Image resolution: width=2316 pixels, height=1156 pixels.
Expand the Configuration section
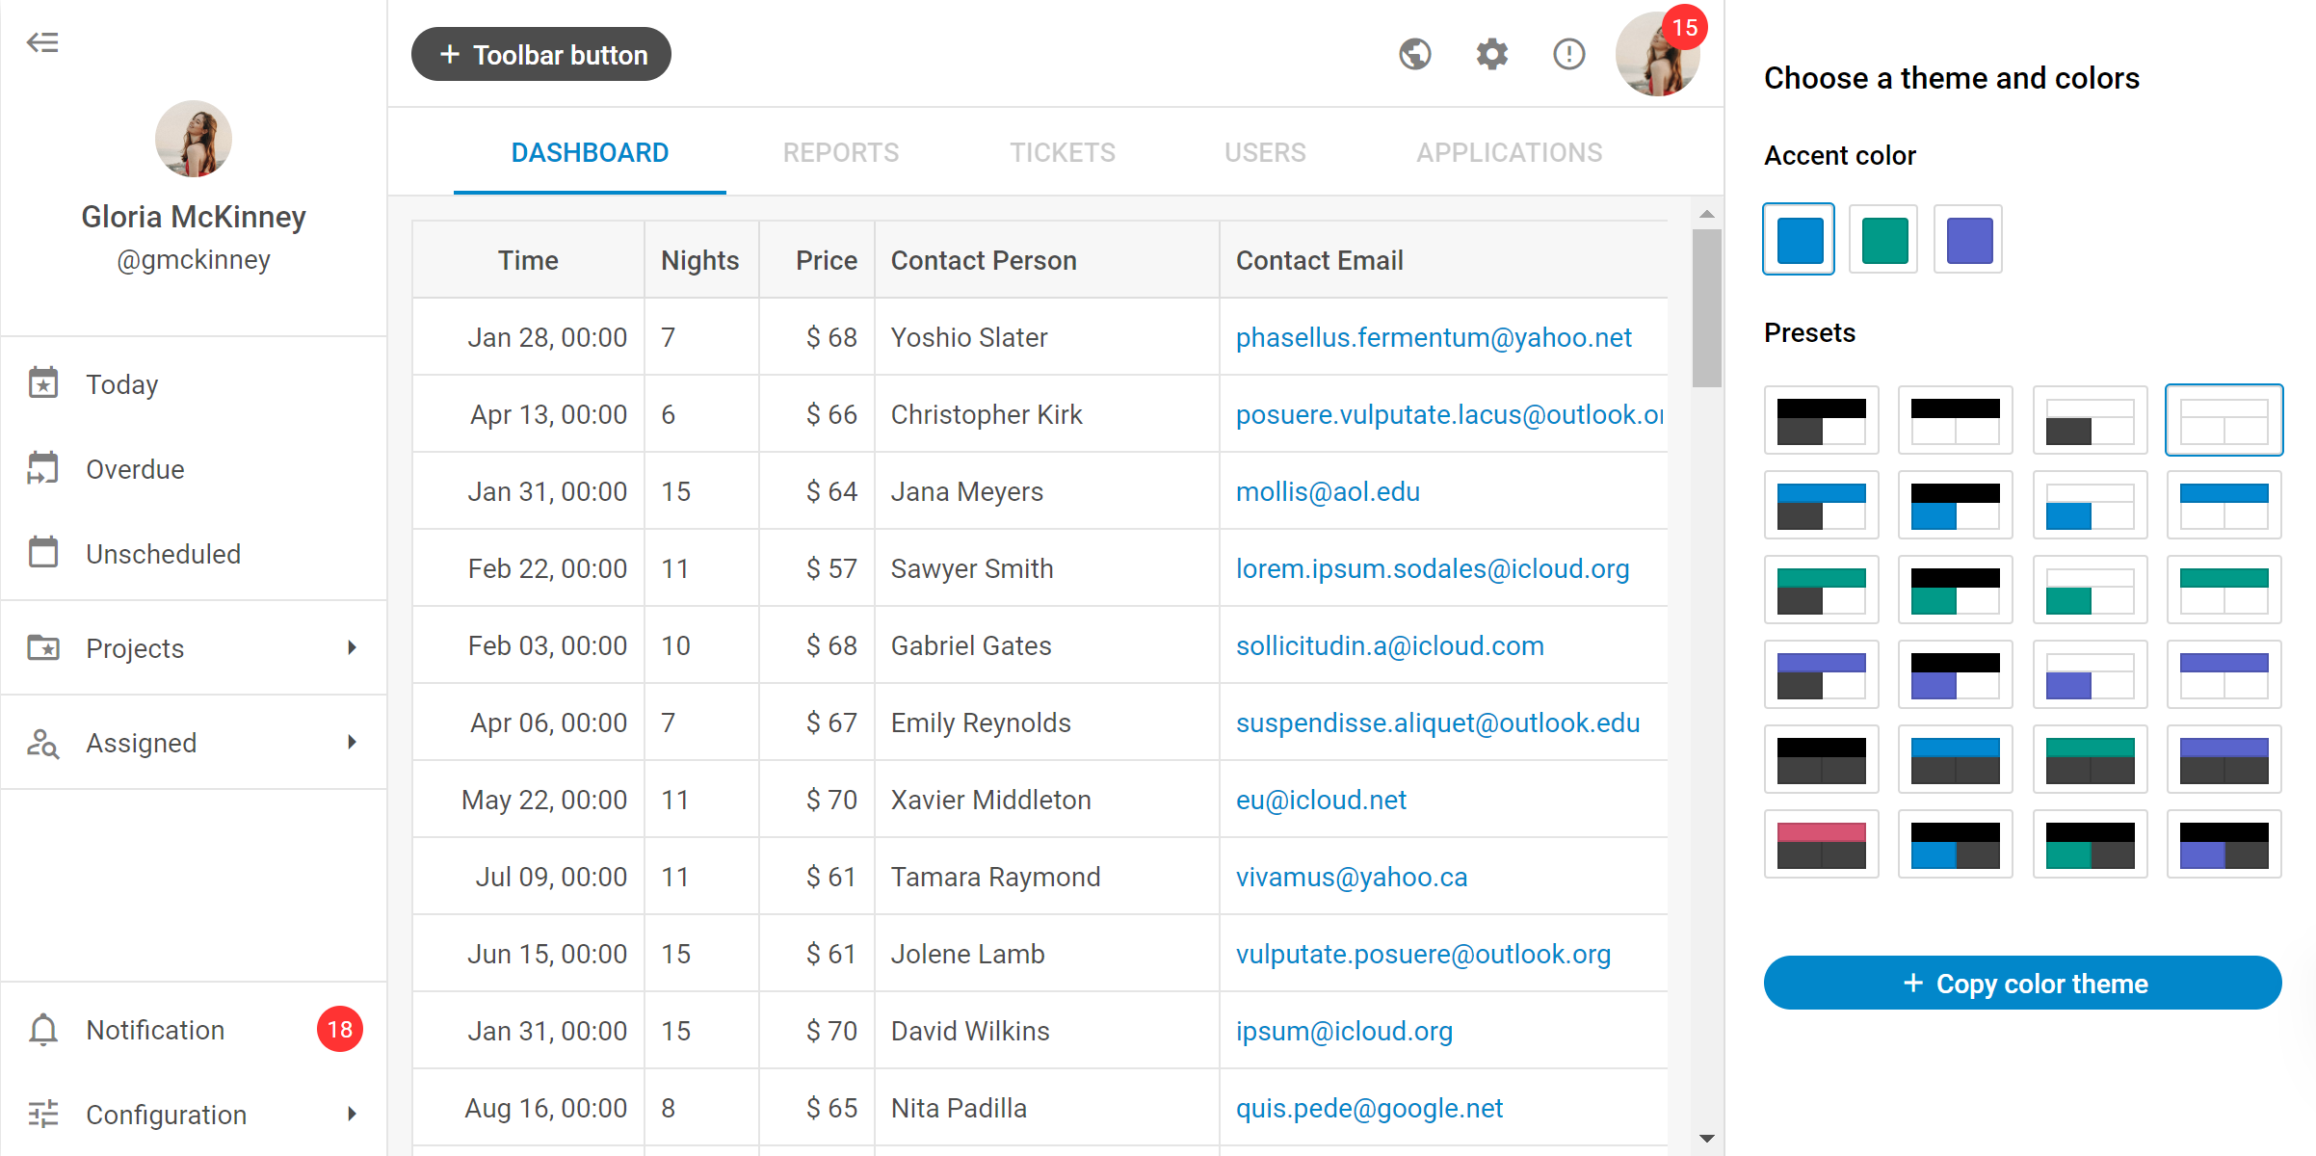click(x=352, y=1115)
